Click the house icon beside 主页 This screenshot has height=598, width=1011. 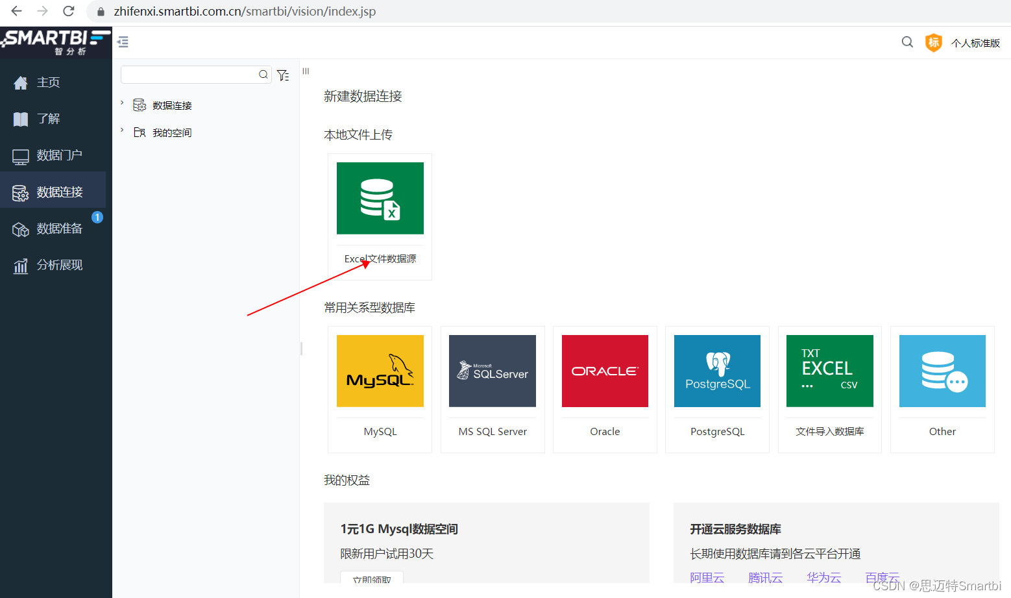21,82
